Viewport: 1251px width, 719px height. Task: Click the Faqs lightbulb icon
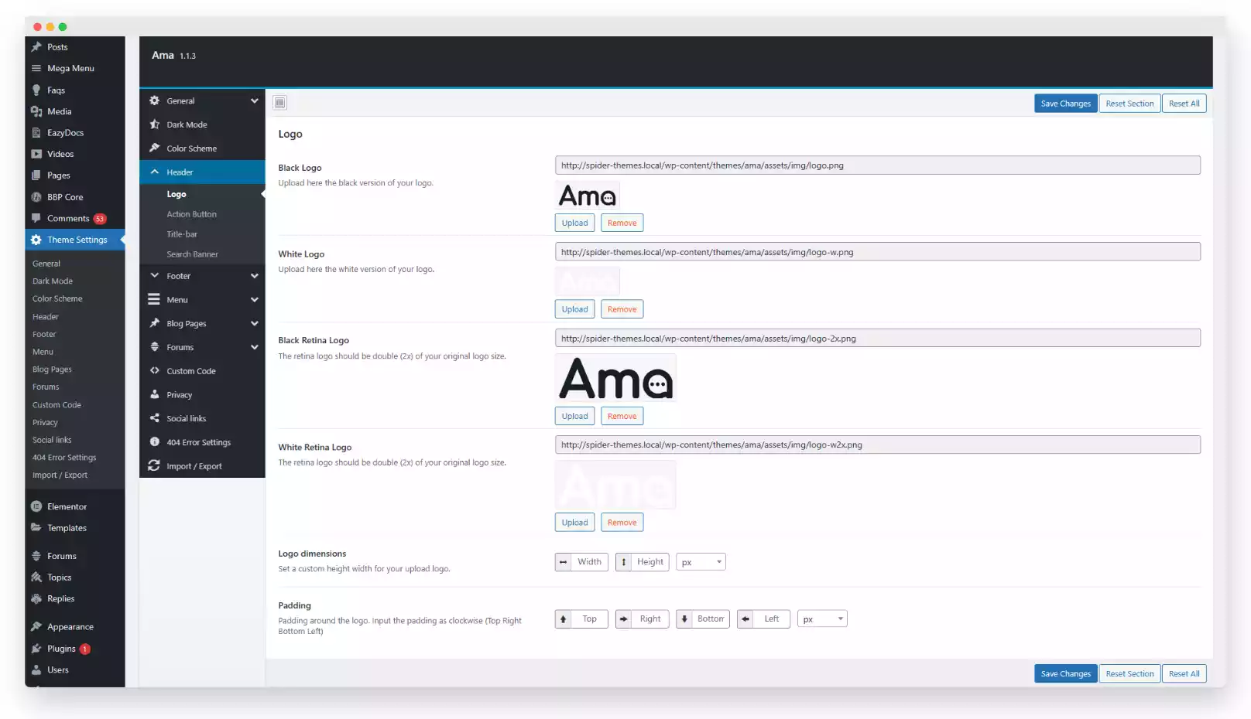[x=36, y=90]
